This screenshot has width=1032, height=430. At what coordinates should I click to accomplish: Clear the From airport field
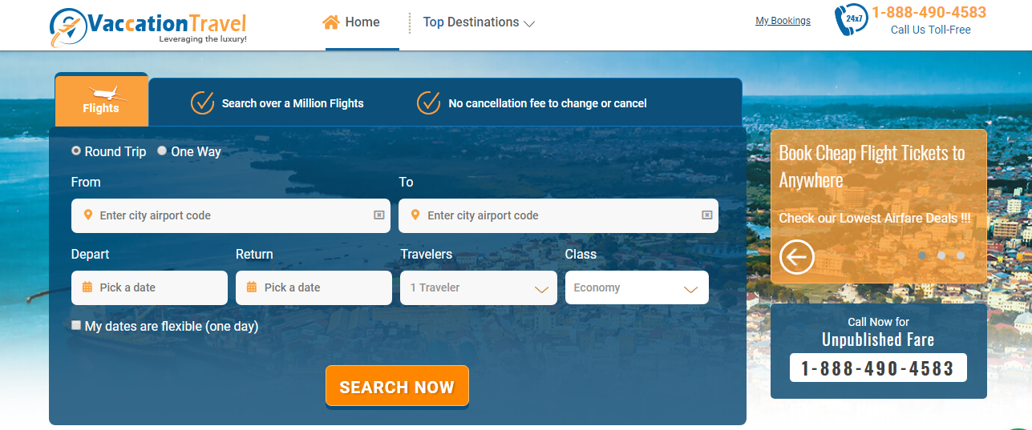pos(379,215)
